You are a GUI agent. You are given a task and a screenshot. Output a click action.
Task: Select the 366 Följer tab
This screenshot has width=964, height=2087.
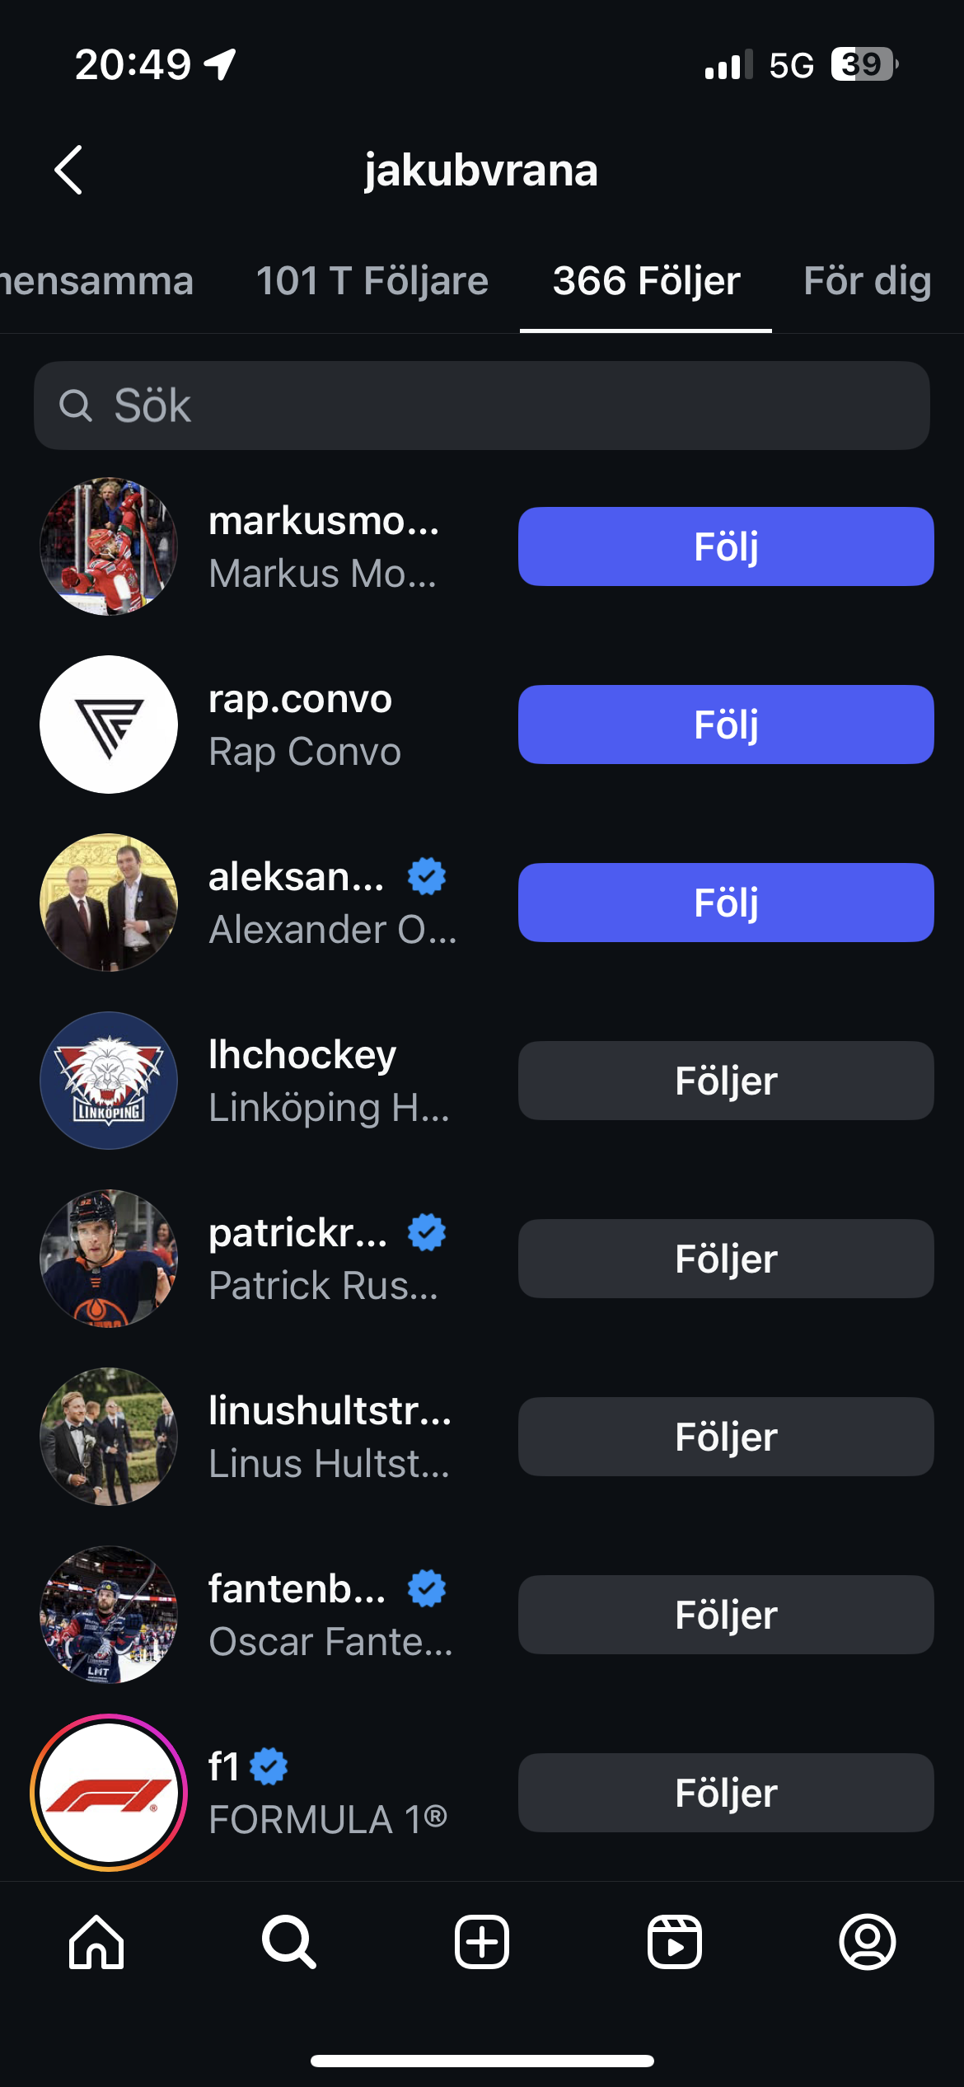pos(646,281)
